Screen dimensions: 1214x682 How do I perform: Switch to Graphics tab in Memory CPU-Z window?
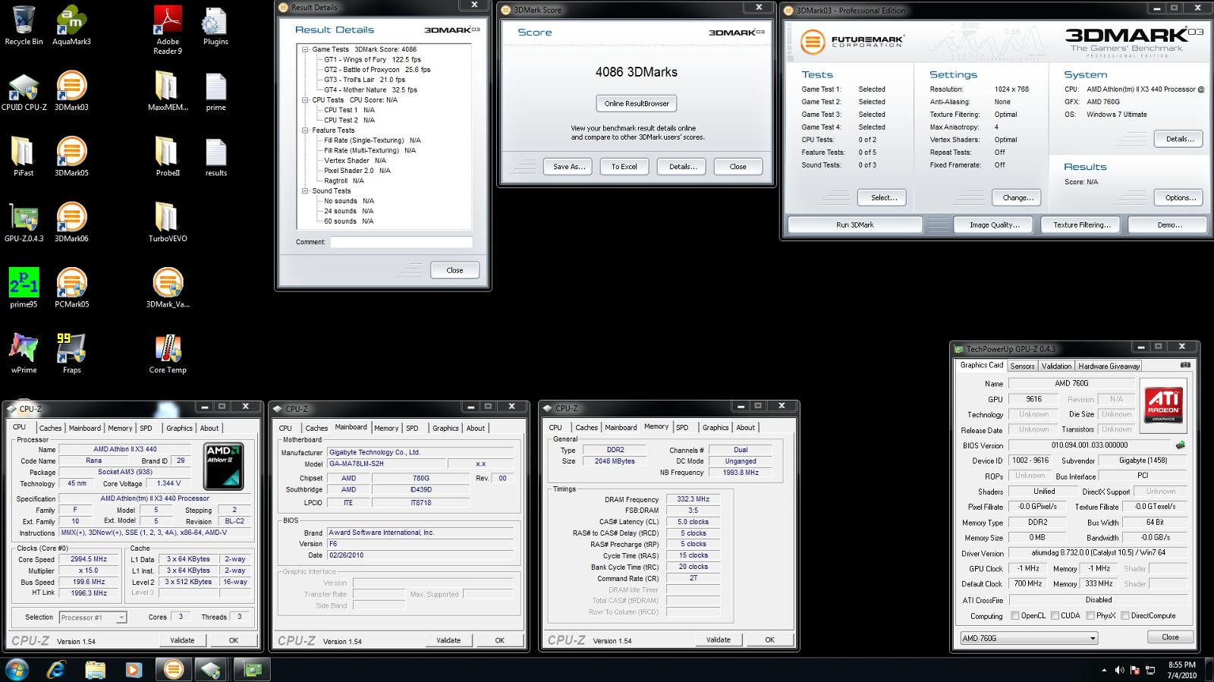716,428
